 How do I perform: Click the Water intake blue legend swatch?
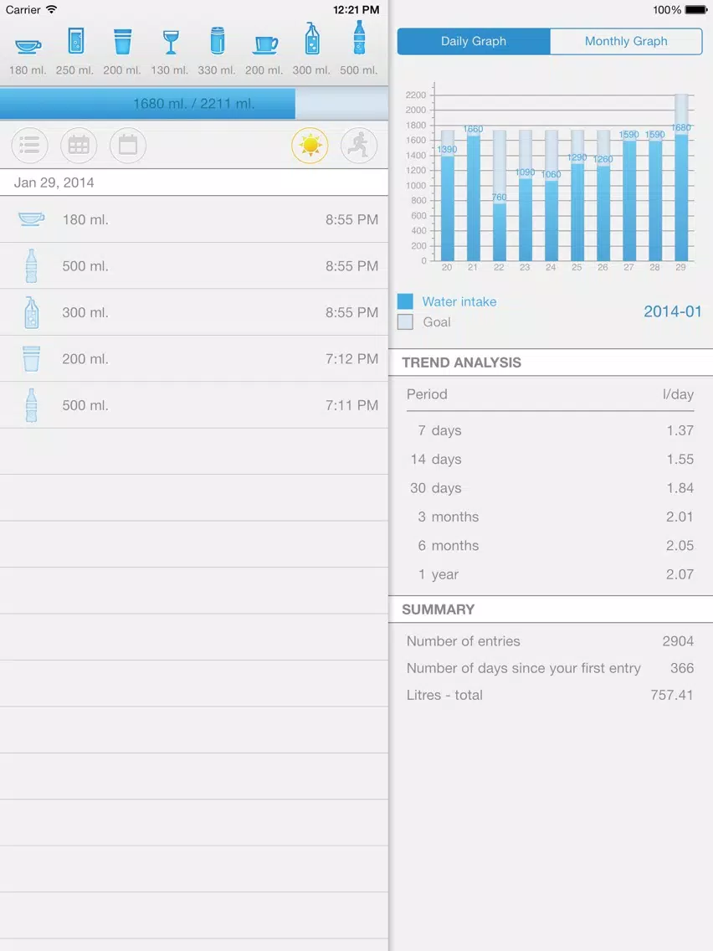405,301
